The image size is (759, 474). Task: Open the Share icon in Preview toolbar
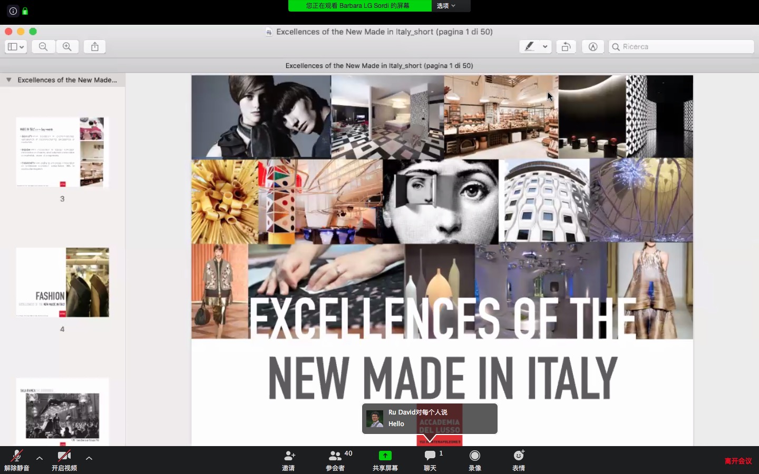[95, 47]
